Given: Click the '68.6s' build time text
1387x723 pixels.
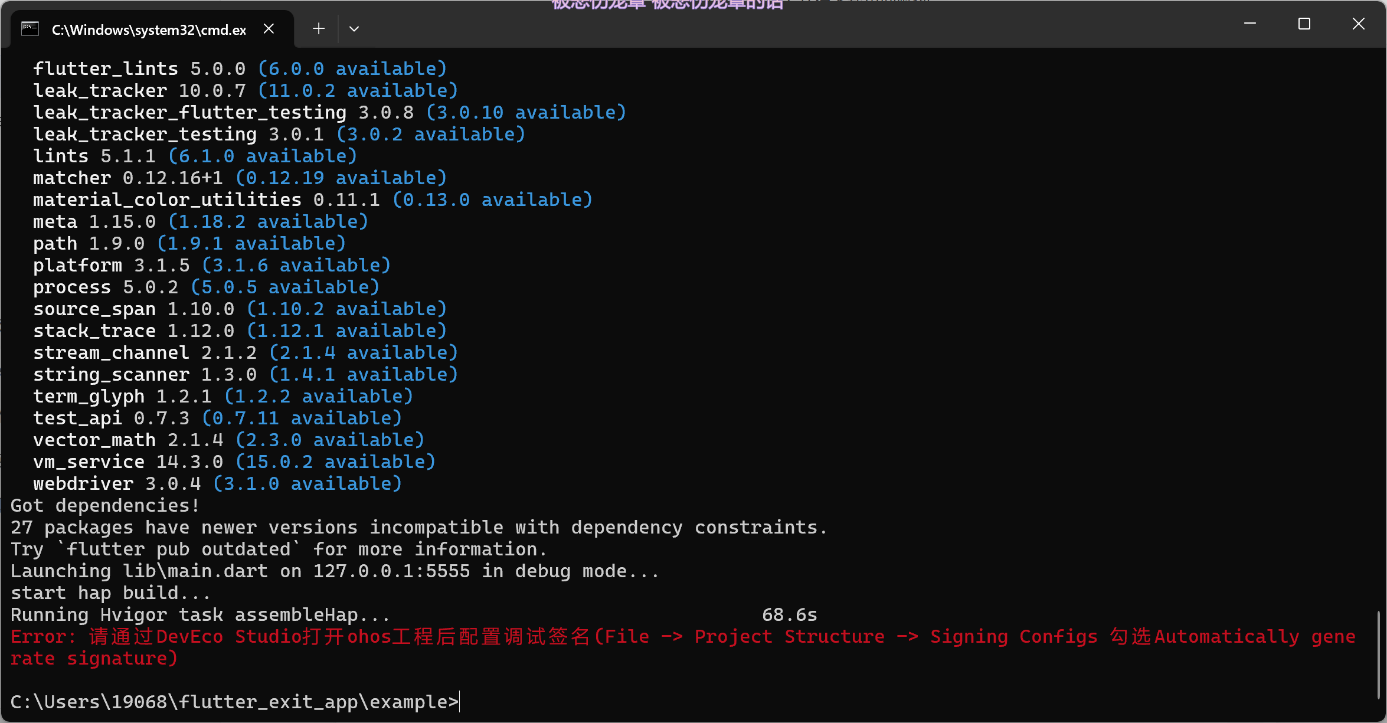Looking at the screenshot, I should click(790, 614).
